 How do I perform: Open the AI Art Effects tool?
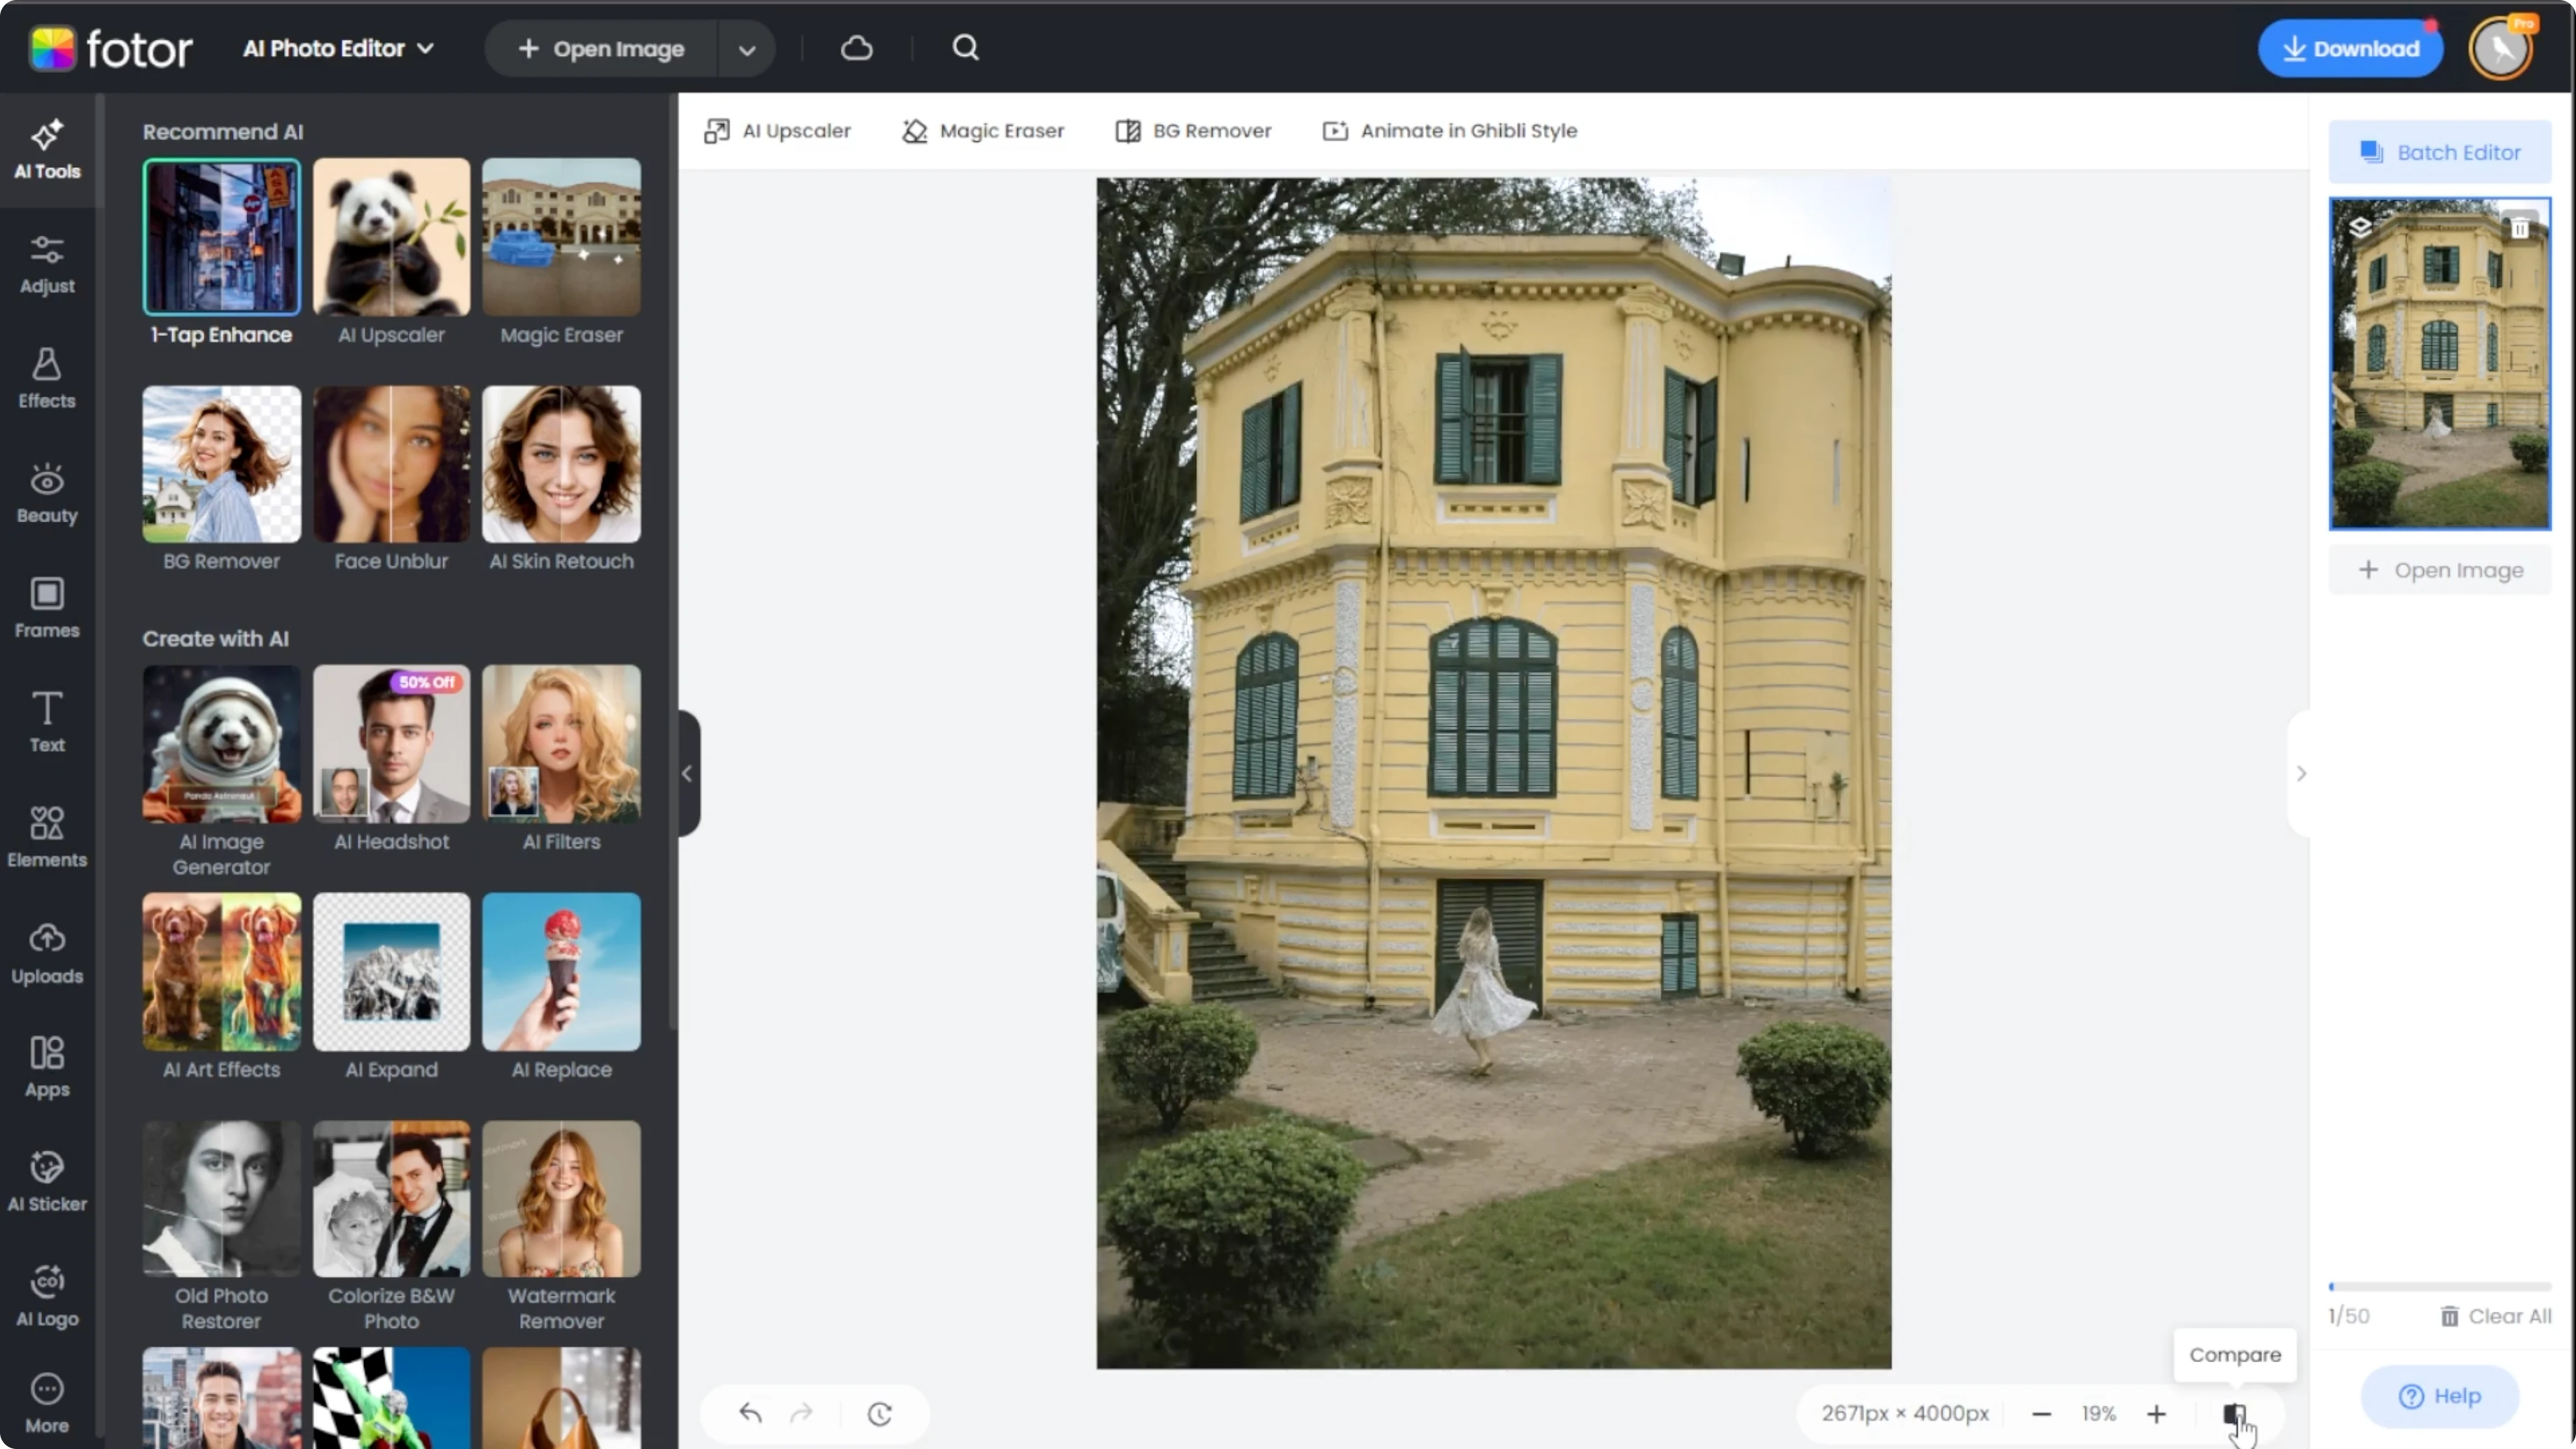pyautogui.click(x=221, y=987)
